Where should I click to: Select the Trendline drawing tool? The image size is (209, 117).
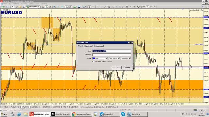click(105, 7)
